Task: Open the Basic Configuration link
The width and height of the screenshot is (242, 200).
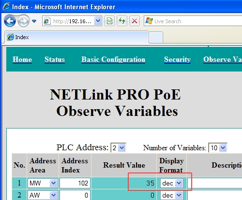Action: tap(113, 59)
